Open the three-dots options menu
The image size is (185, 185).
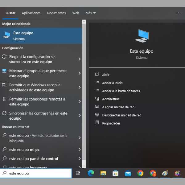coord(179,13)
